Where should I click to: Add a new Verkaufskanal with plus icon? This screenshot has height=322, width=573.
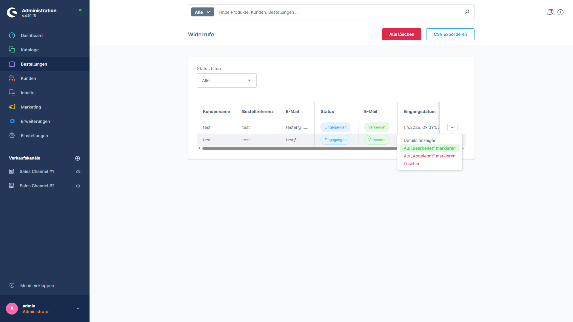(78, 158)
